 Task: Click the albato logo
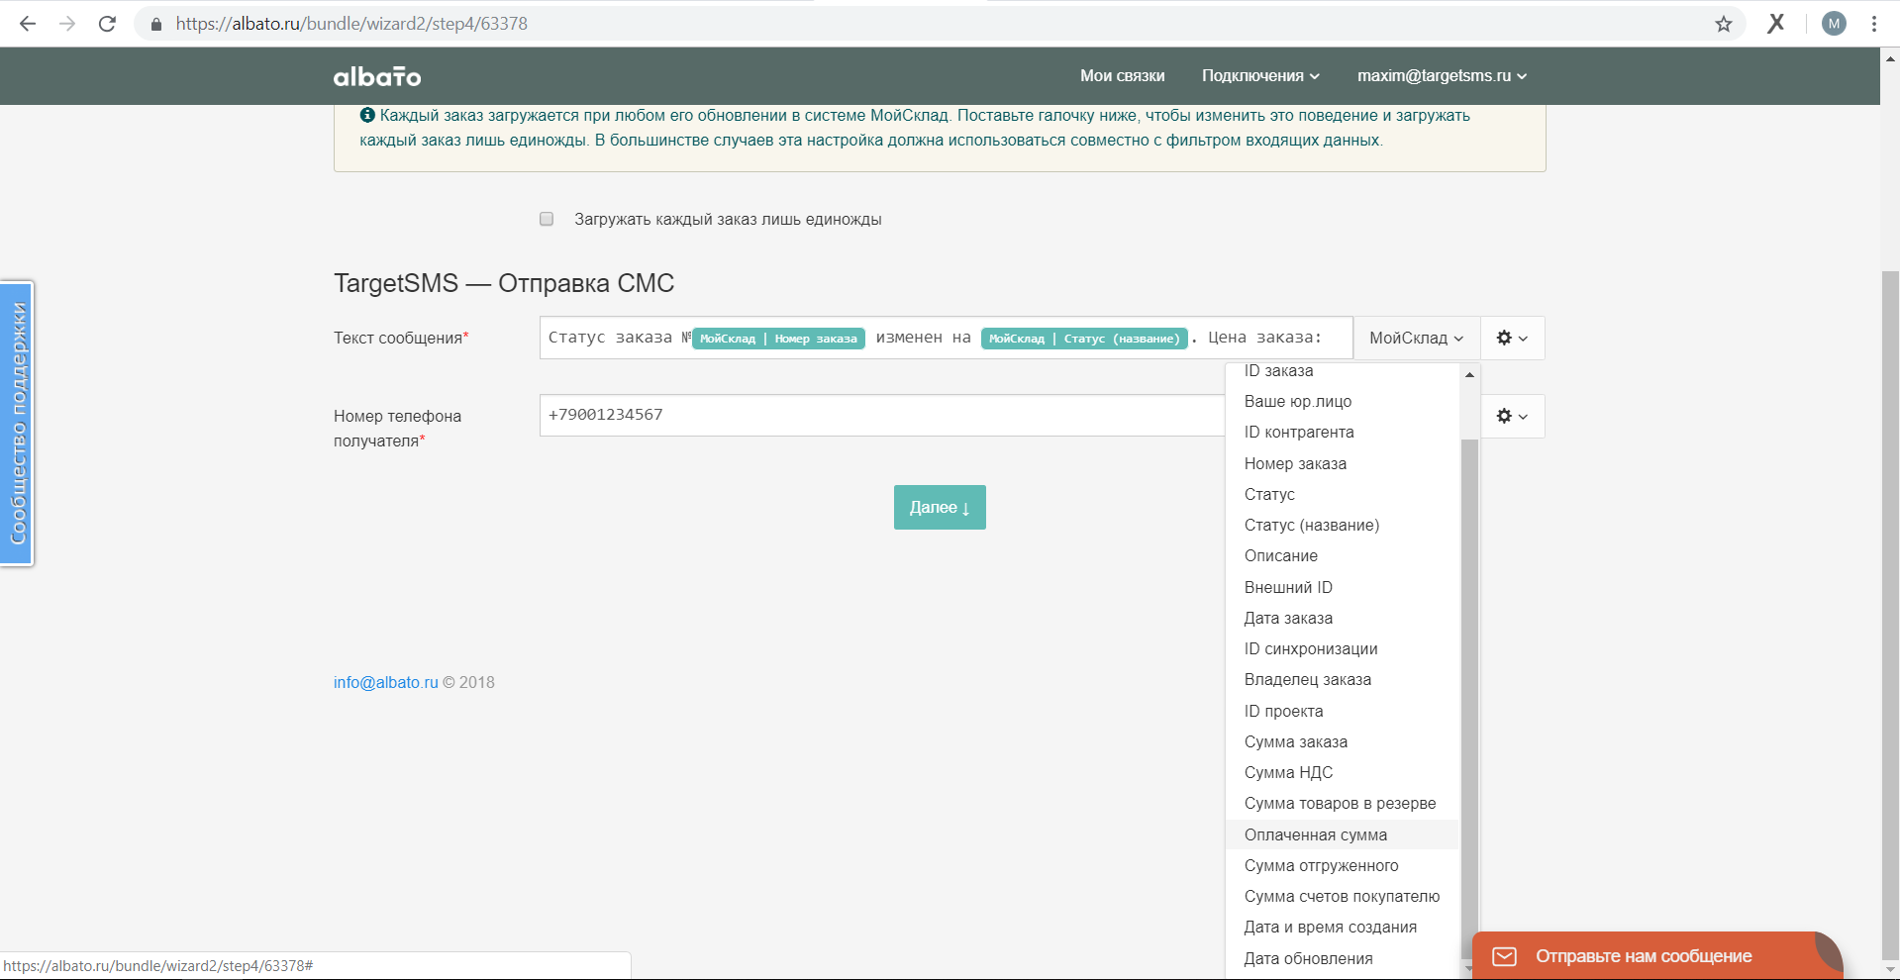tap(377, 76)
